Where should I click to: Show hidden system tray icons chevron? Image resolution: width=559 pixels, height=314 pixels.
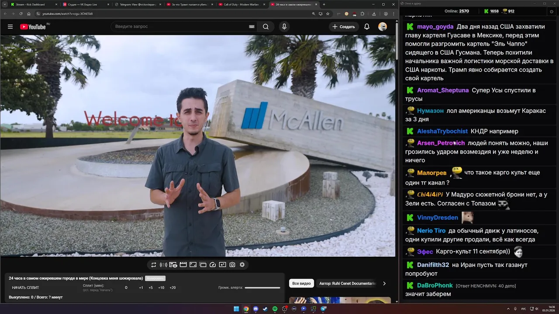pos(509,309)
